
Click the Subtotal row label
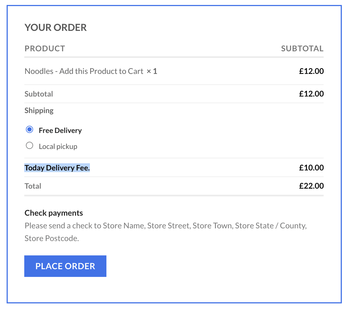pyautogui.click(x=39, y=94)
